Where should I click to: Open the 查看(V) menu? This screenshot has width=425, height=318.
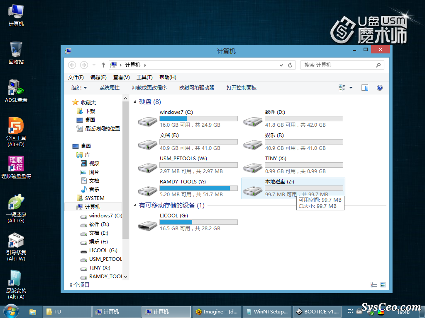122,77
